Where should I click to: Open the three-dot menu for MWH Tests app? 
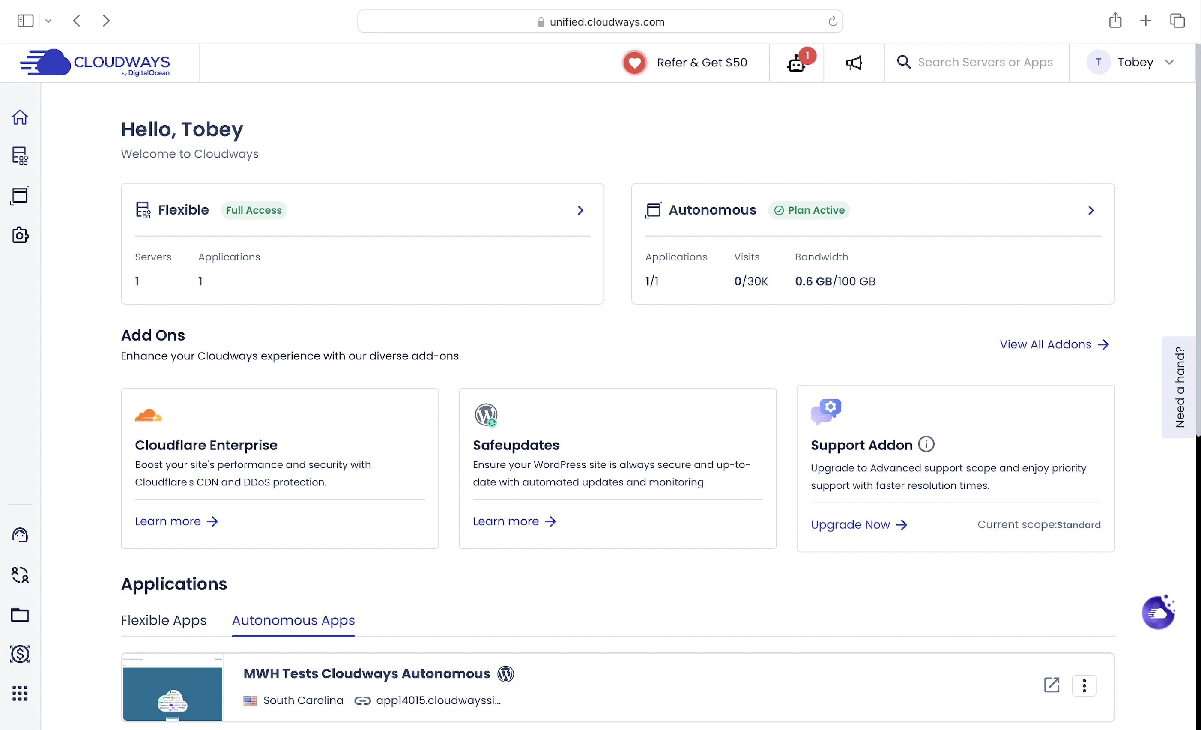pyautogui.click(x=1084, y=685)
